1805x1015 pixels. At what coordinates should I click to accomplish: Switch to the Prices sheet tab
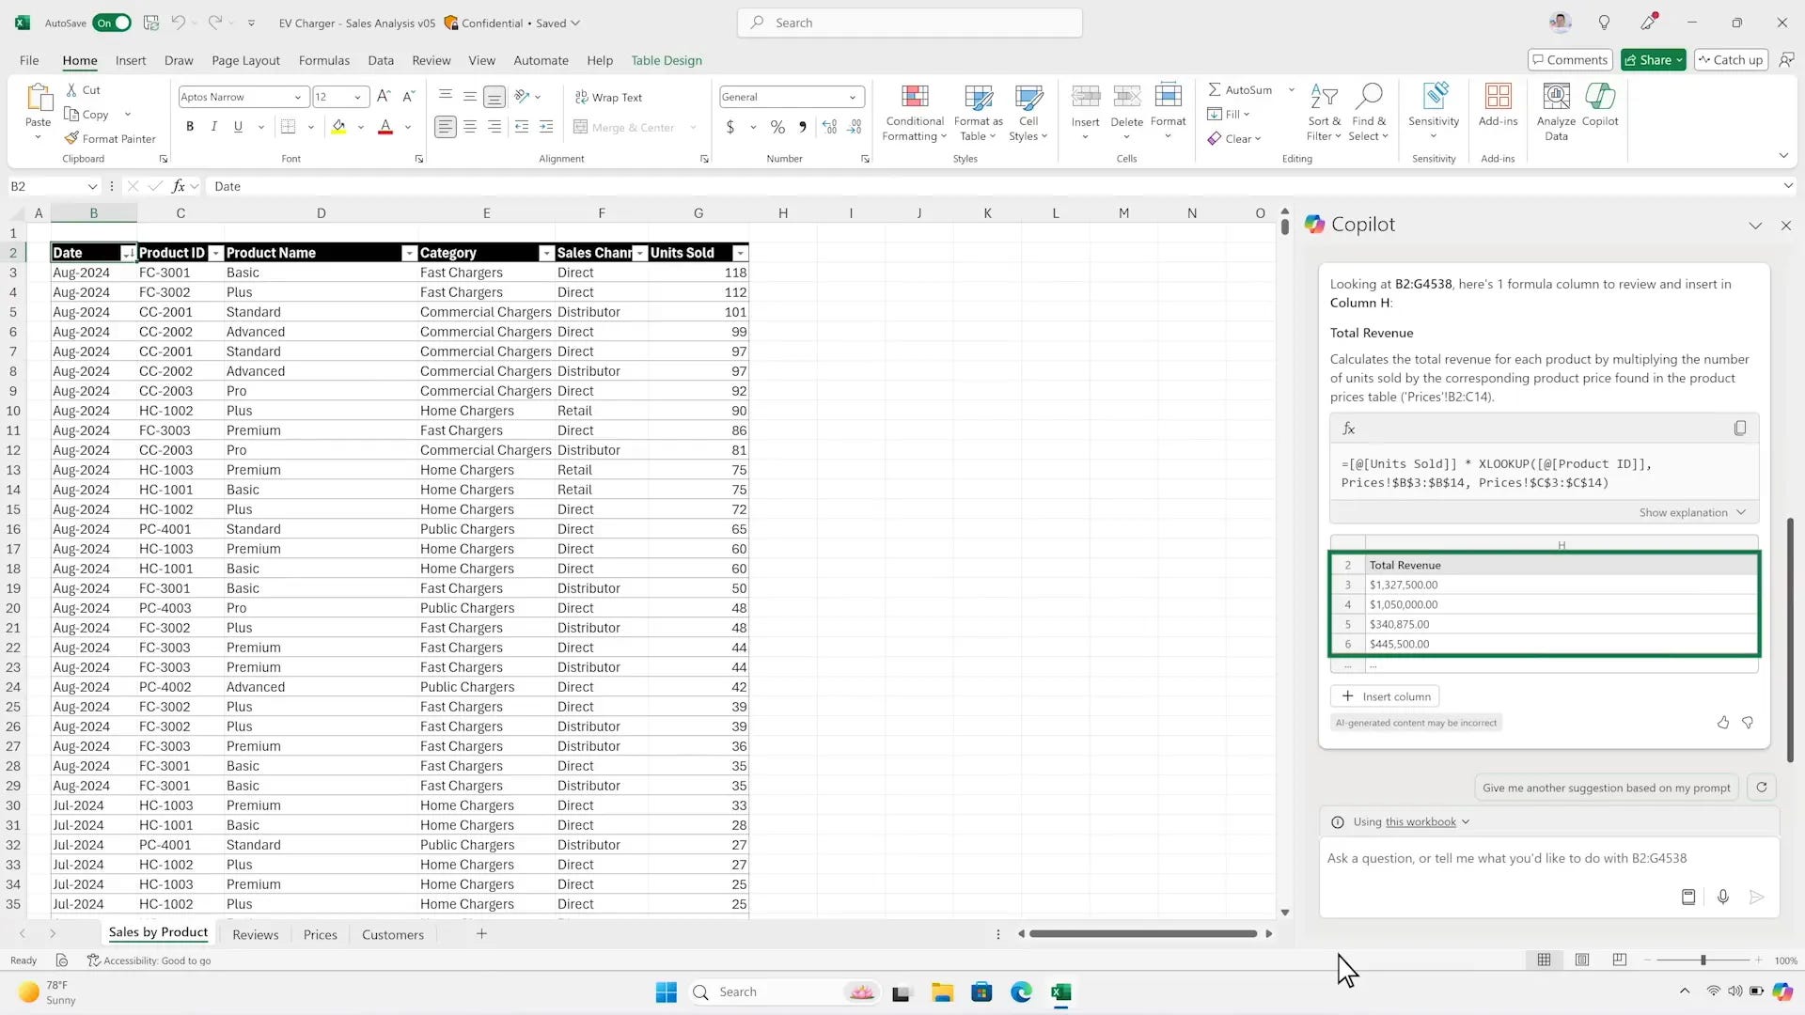coord(320,934)
